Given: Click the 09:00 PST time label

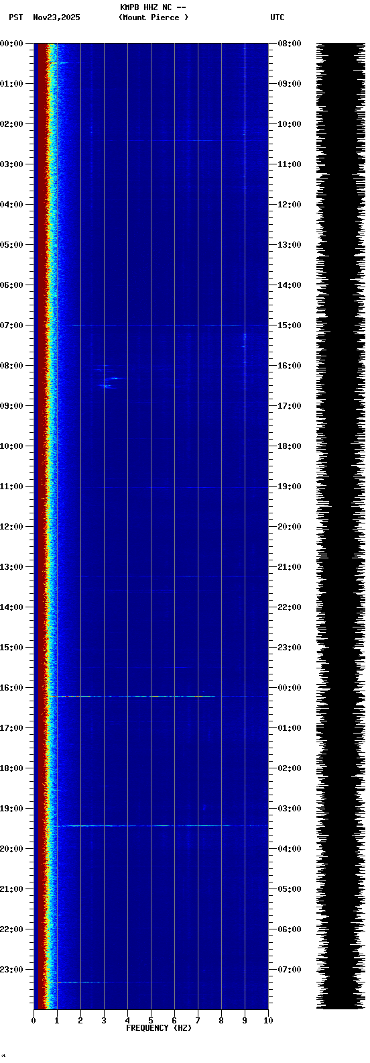Looking at the screenshot, I should tap(11, 406).
